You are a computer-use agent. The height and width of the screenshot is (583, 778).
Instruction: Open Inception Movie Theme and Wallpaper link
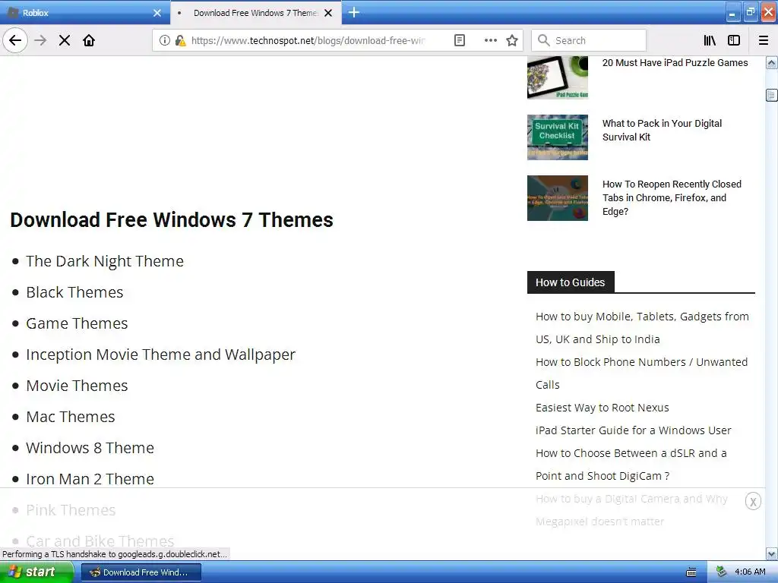pos(161,355)
